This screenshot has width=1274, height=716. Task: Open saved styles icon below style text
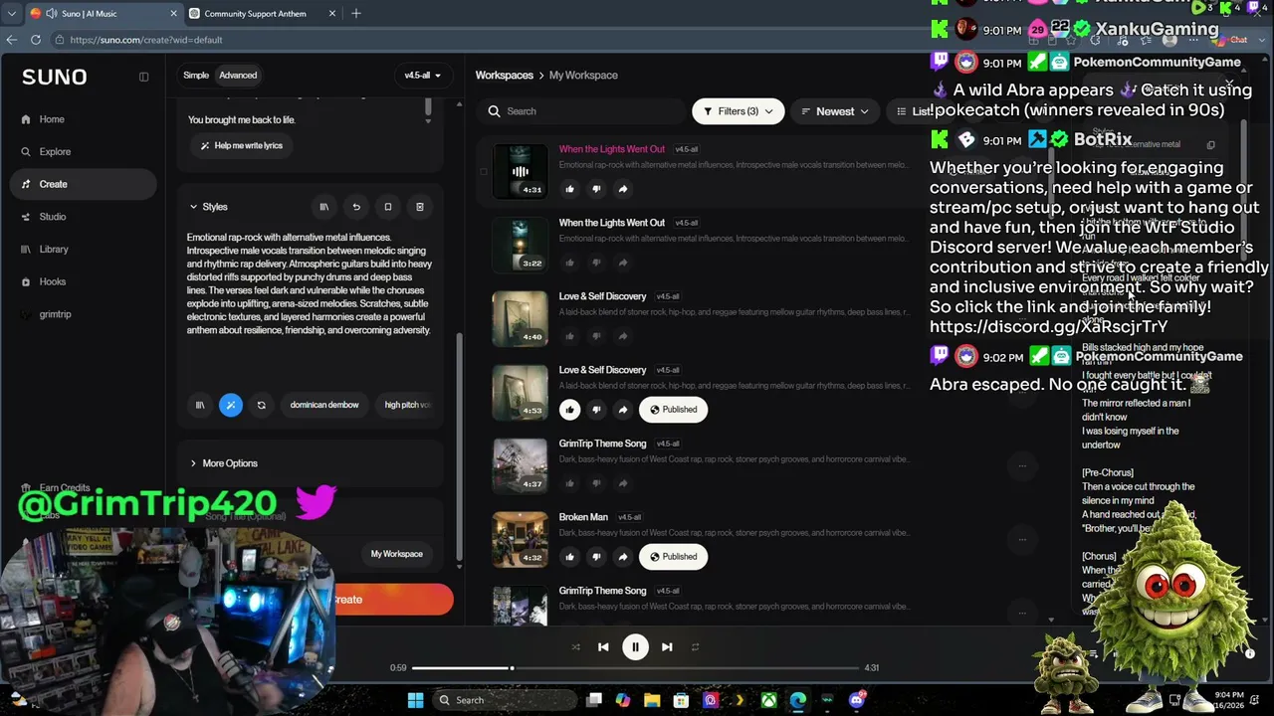click(x=199, y=405)
